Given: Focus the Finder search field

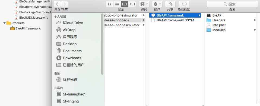Looking at the screenshot, I should click(x=232, y=4).
